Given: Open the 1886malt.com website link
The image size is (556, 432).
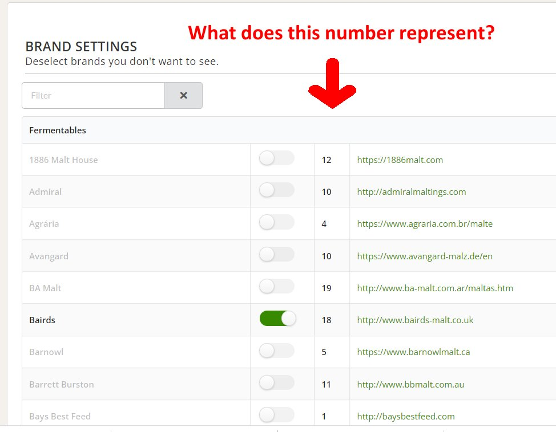Looking at the screenshot, I should 400,160.
